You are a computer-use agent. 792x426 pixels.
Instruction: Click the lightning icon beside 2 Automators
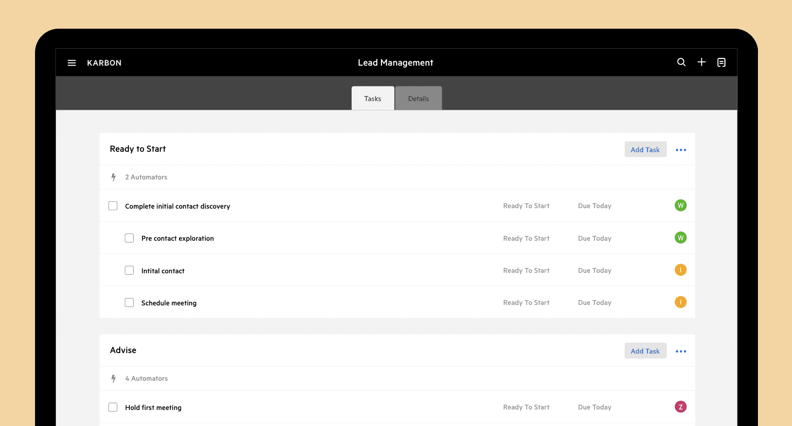point(113,177)
